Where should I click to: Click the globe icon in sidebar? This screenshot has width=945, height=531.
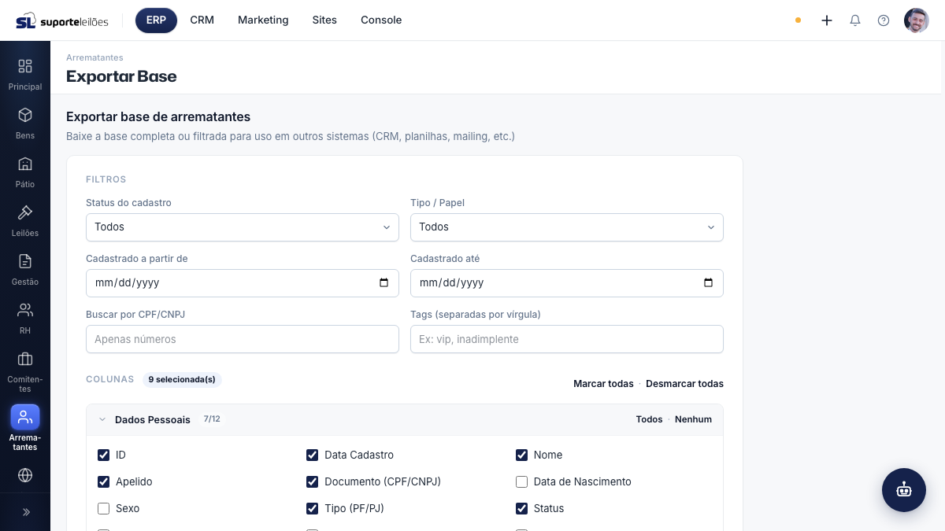pos(25,475)
